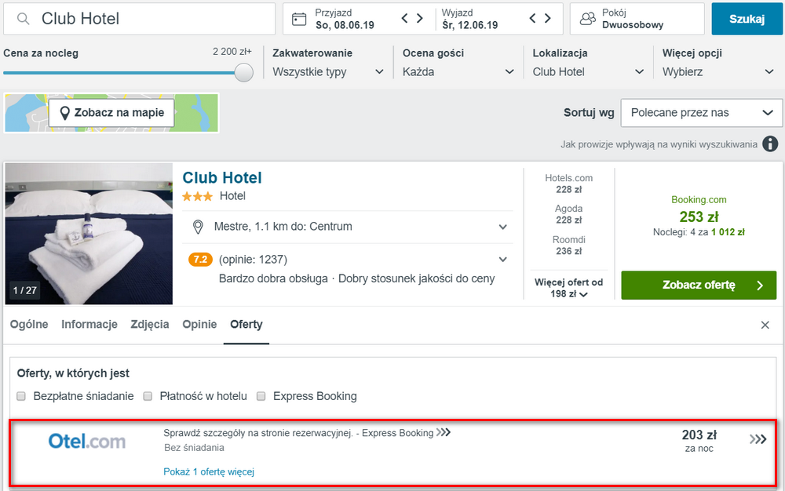Click Pokaż 1 ofertę więcej link
785x491 pixels.
209,471
